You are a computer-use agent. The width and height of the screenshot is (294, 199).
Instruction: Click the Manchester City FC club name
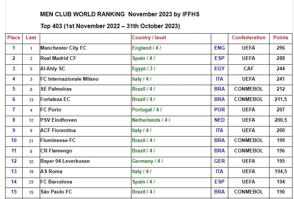(x=63, y=48)
